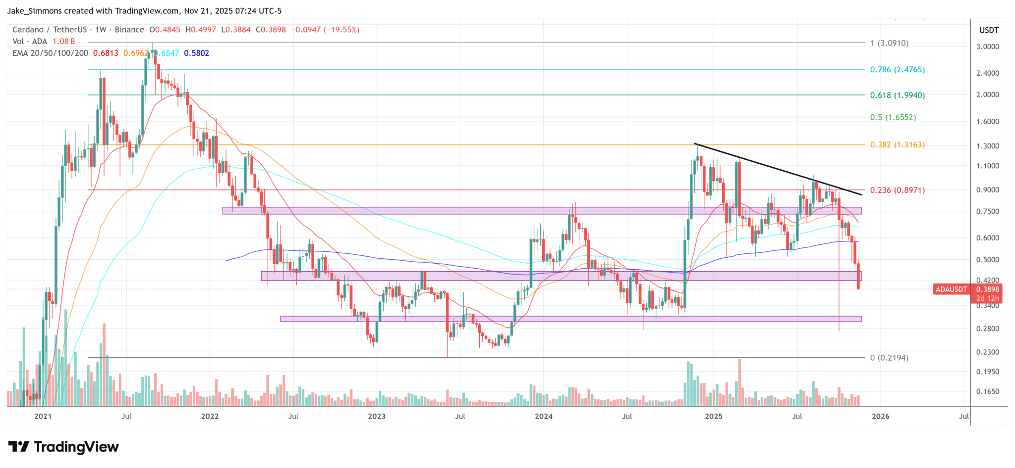This screenshot has width=1015, height=468.
Task: Click the 1 (3.0910) Fibonacci top label
Action: click(x=889, y=43)
